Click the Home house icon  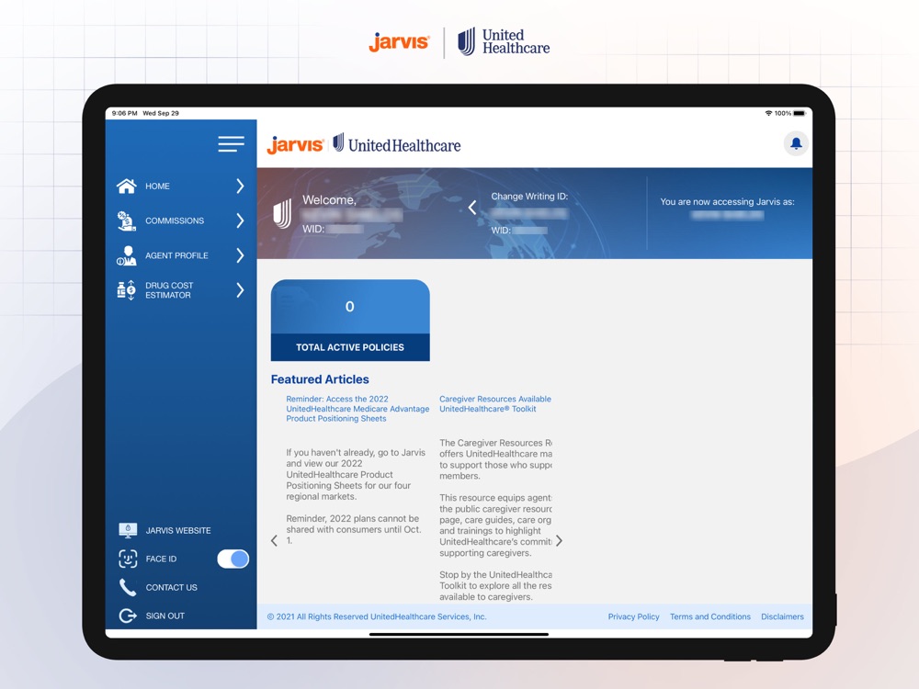127,186
